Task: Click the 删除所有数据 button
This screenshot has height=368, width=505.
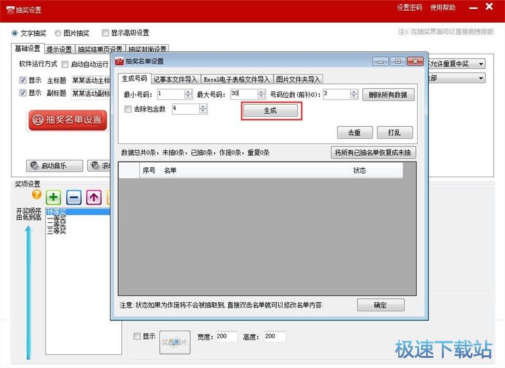Action: [388, 95]
